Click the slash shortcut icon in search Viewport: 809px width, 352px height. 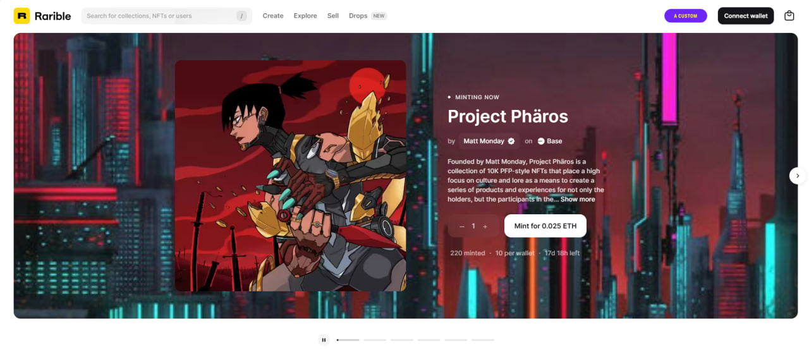pyautogui.click(x=241, y=16)
